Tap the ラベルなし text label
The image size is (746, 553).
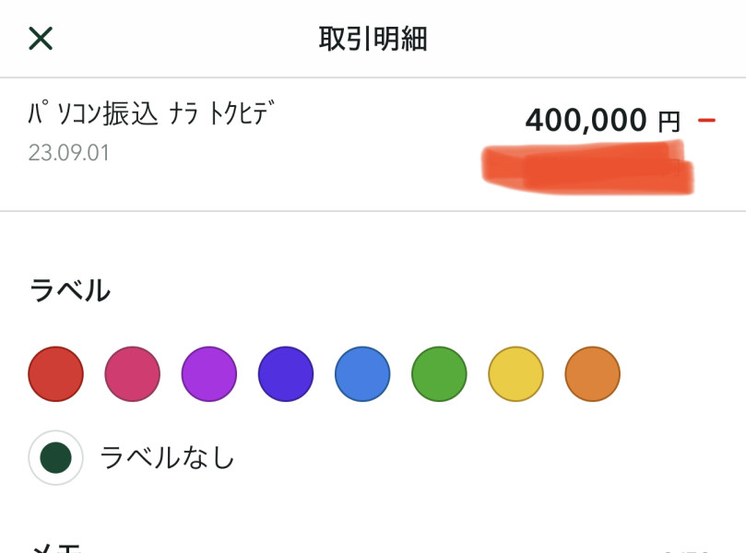[167, 457]
